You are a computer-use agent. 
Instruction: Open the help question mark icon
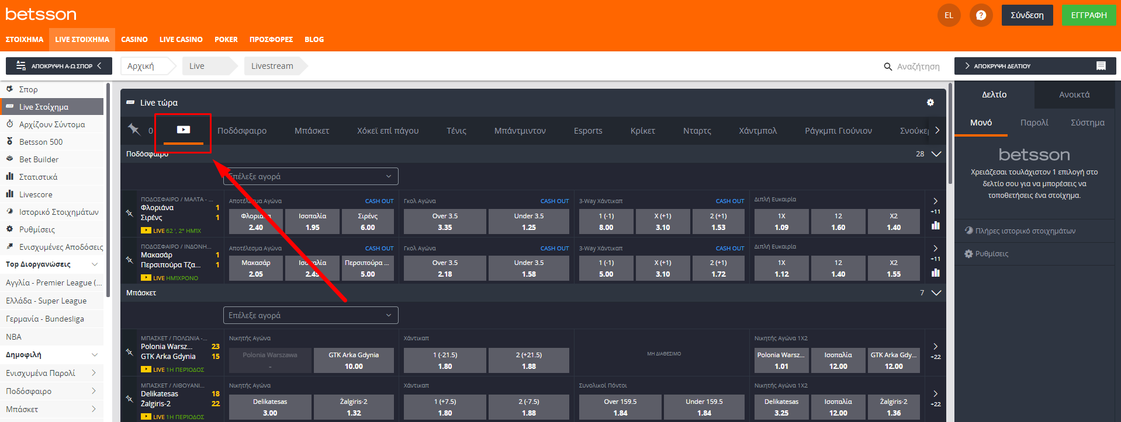pyautogui.click(x=981, y=15)
